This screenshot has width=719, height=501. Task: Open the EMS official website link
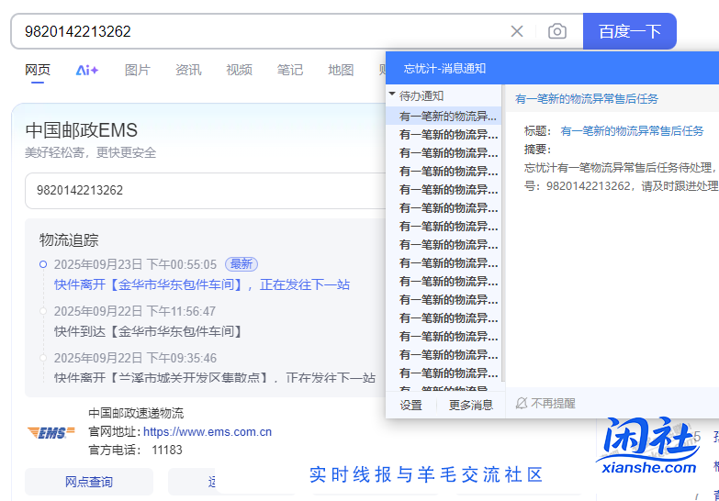tap(208, 431)
